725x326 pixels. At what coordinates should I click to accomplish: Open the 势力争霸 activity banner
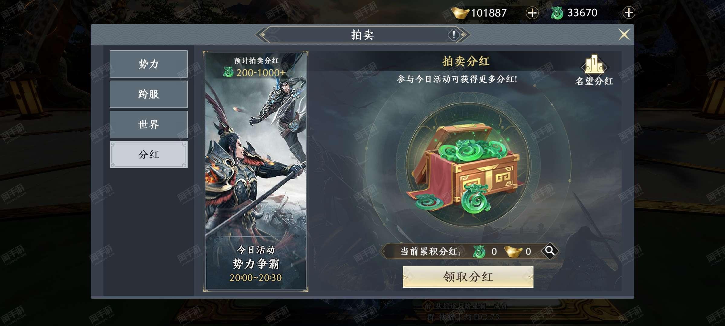point(256,171)
